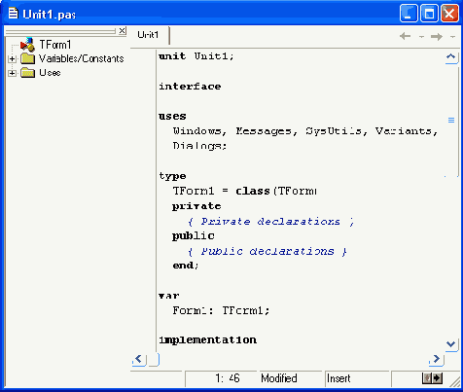Click the scroll up arrow button
Screen dimensions: 463x392
tap(451, 57)
